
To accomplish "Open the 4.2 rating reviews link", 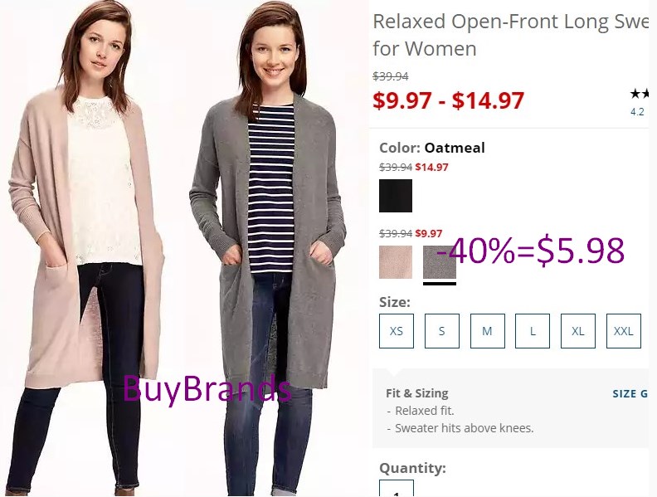I will (637, 112).
